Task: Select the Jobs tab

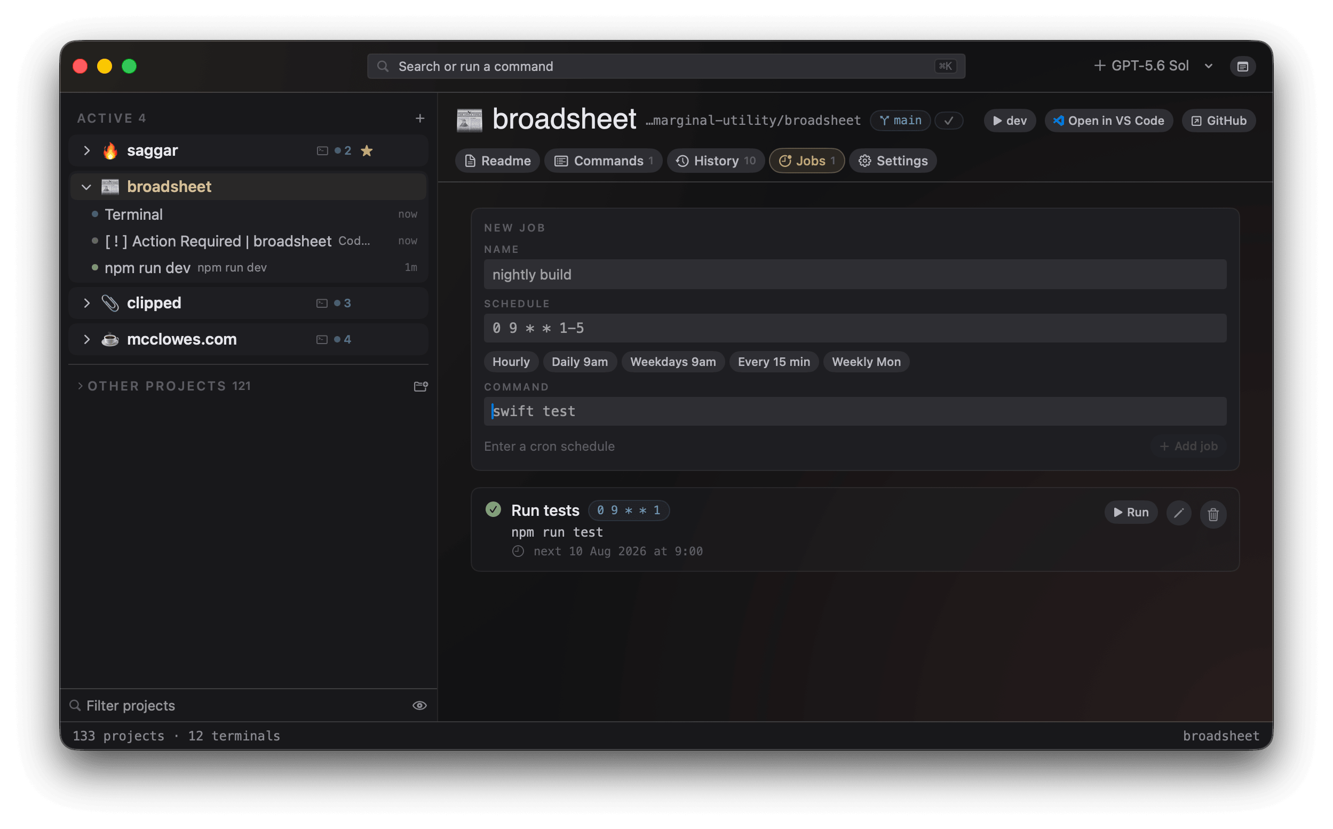Action: point(807,161)
